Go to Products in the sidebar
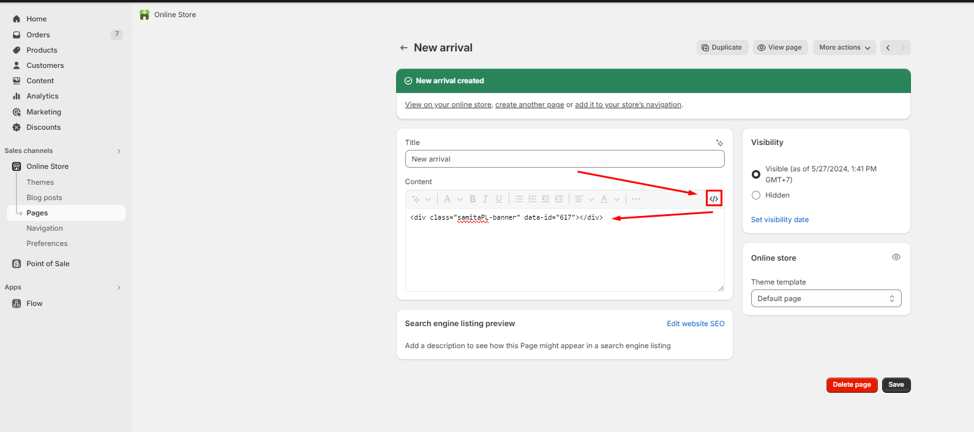Screen dimensions: 974x432 click(42, 50)
